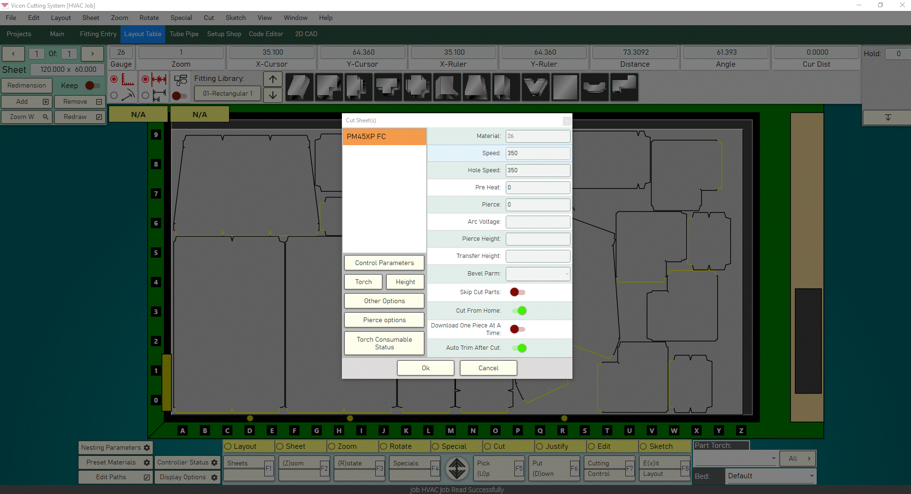Select the straight duct fitting icon
Viewport: 911px width, 494px height.
pos(299,87)
